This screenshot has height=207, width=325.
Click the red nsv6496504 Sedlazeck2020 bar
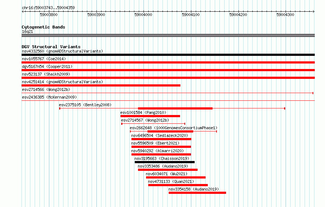[x=161, y=139]
